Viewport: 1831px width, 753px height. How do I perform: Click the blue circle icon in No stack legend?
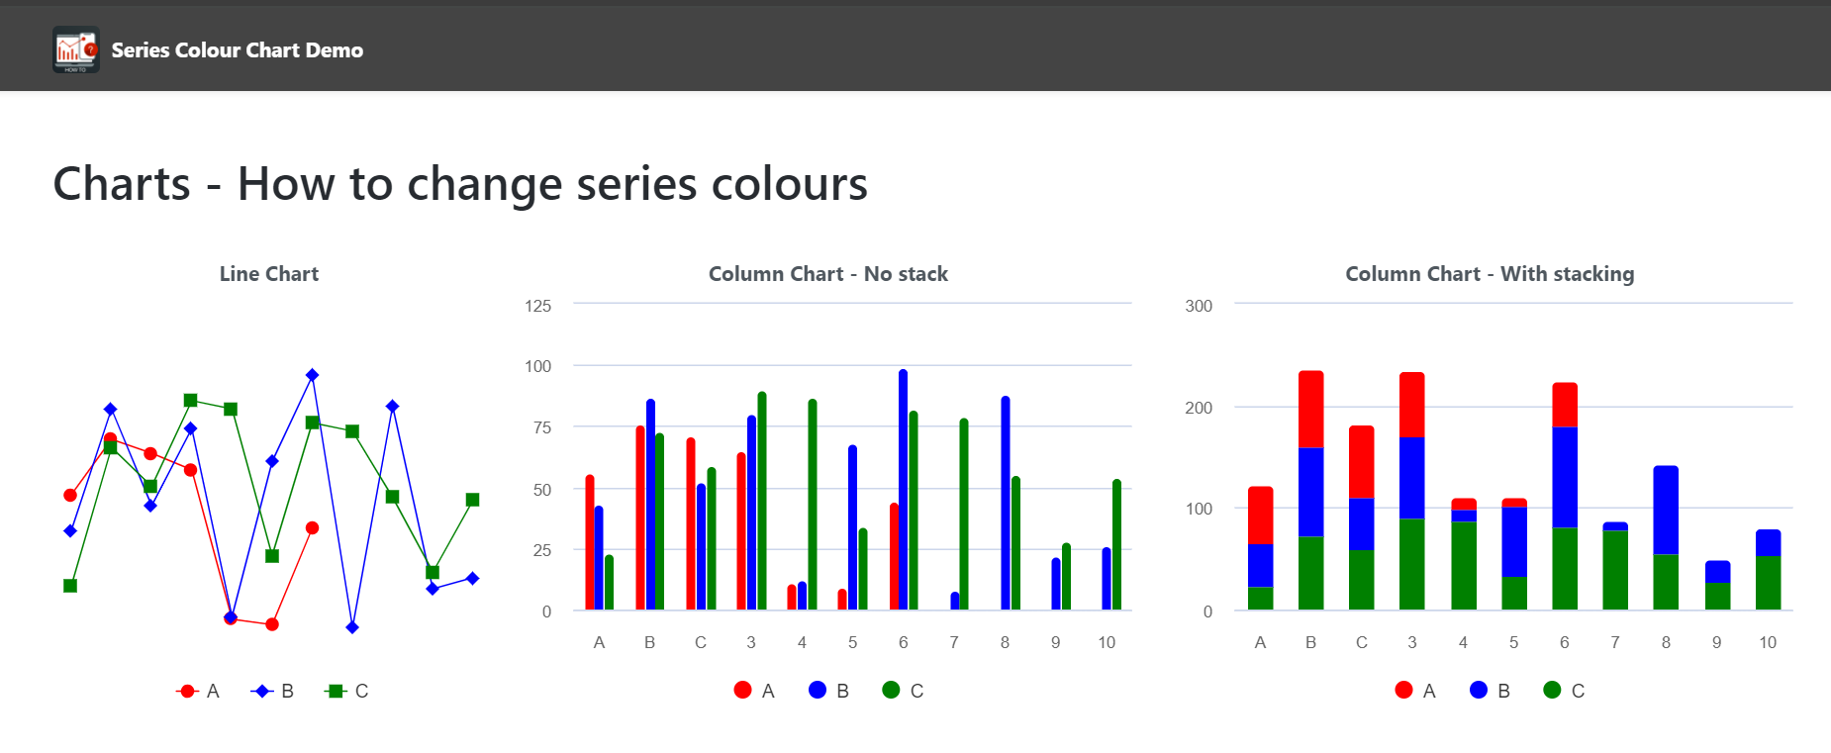(817, 690)
